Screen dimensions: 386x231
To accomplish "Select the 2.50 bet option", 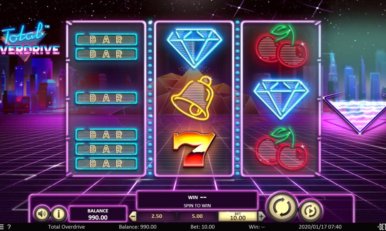I will 157,216.
